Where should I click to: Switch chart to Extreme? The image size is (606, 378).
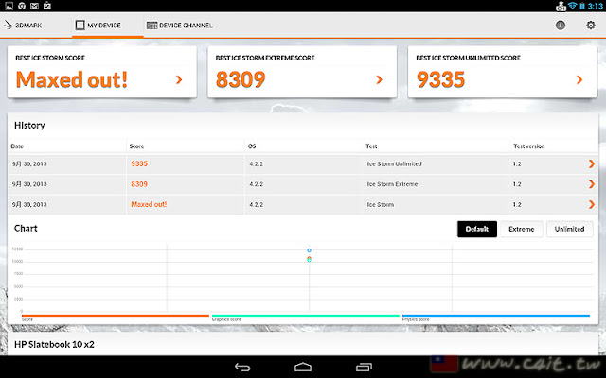pyautogui.click(x=522, y=229)
